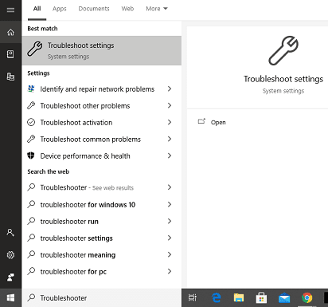The width and height of the screenshot is (328, 307).
Task: Expand arrow for troubleshooter for pc
Action: coord(170,271)
